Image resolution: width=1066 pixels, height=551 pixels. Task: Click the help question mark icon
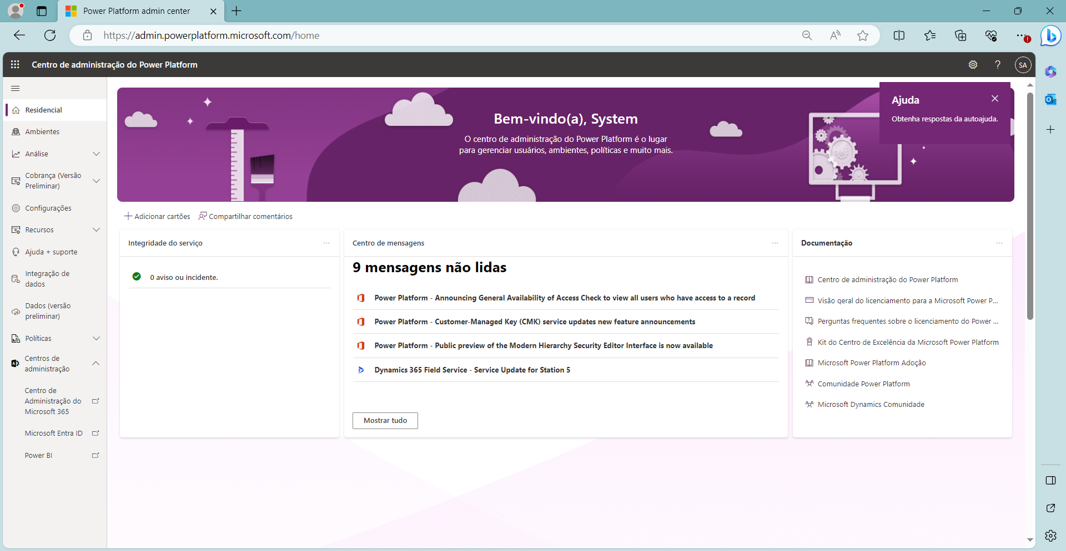click(998, 65)
